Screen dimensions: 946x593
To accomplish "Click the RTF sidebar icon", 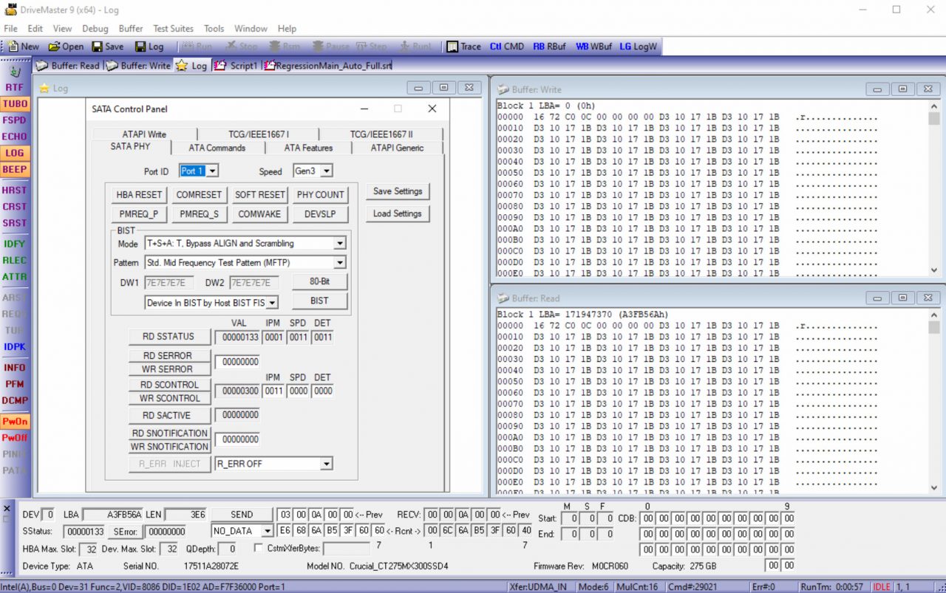I will click(x=15, y=87).
